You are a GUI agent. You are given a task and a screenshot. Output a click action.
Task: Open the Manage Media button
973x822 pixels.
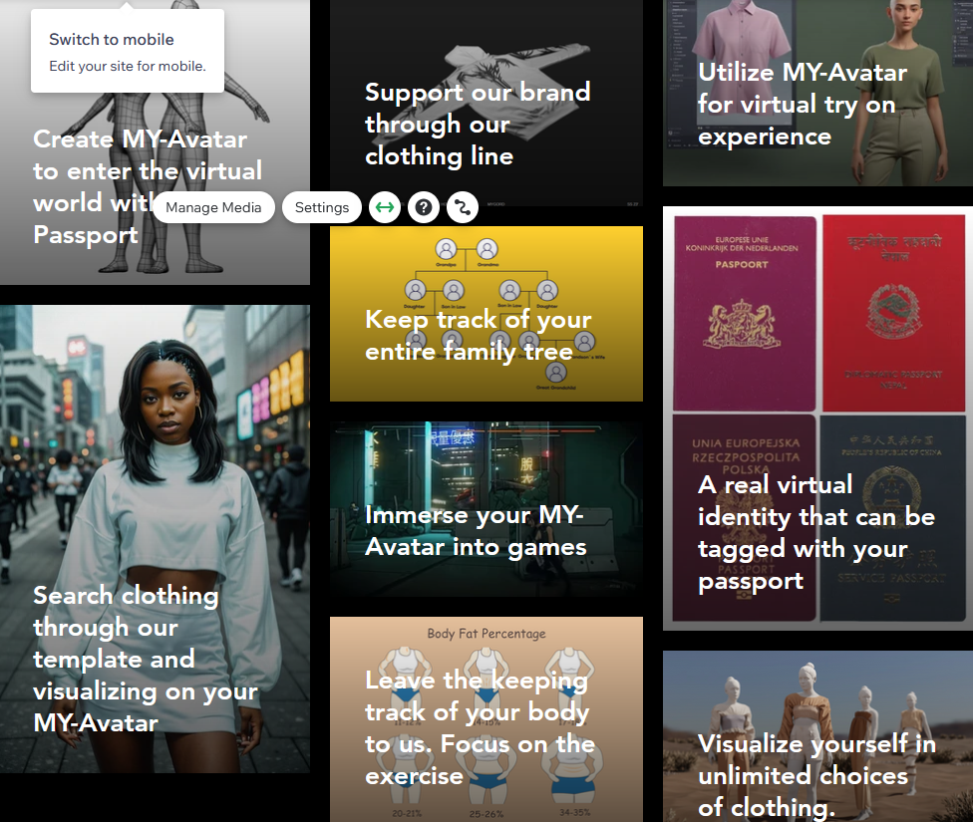point(213,207)
